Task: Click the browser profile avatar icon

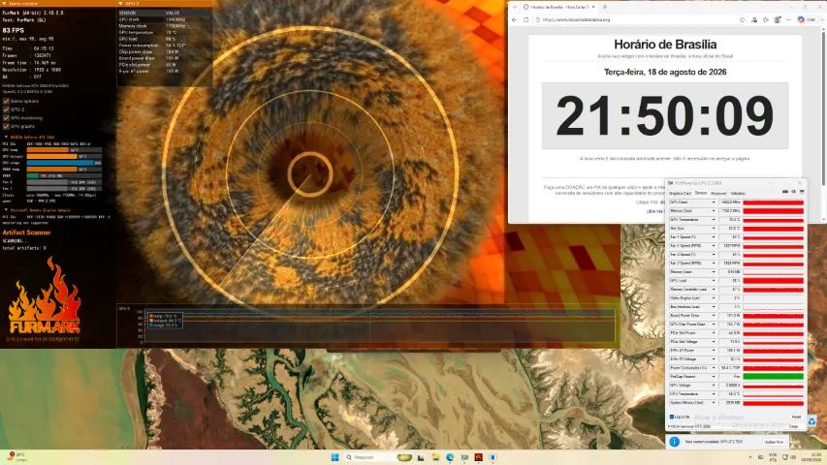Action: coord(777,19)
